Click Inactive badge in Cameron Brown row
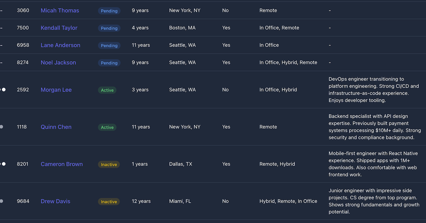Screen dimensions: 426x223 click(x=109, y=165)
